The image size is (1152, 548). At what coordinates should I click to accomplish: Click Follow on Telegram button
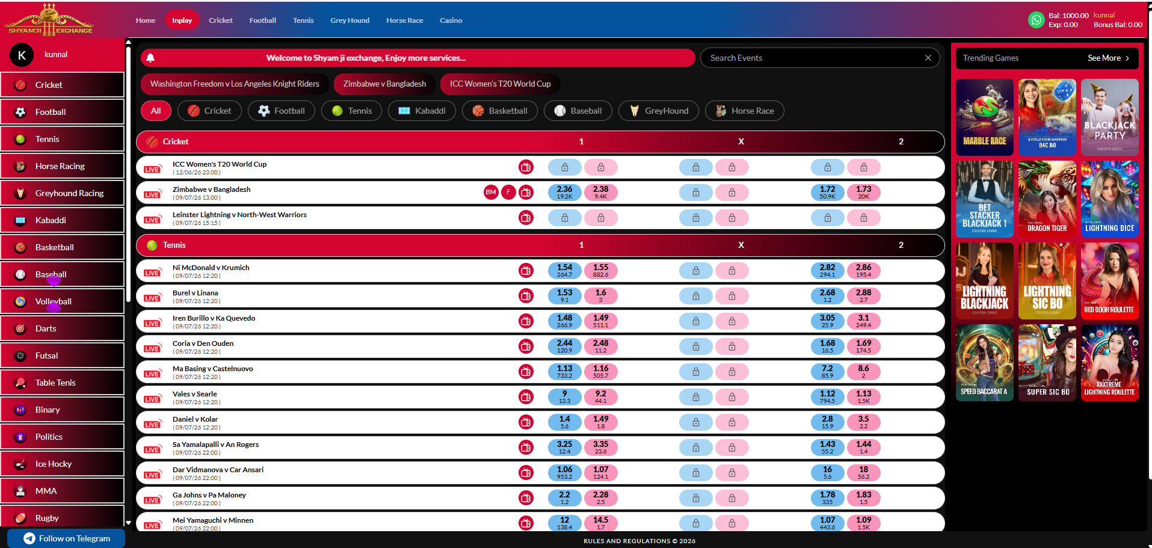pyautogui.click(x=66, y=538)
